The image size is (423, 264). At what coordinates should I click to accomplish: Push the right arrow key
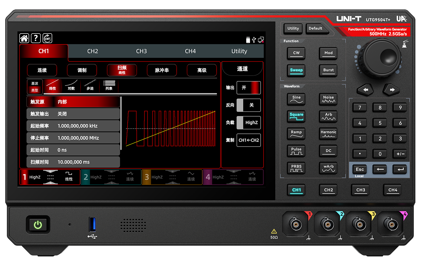point(392,90)
